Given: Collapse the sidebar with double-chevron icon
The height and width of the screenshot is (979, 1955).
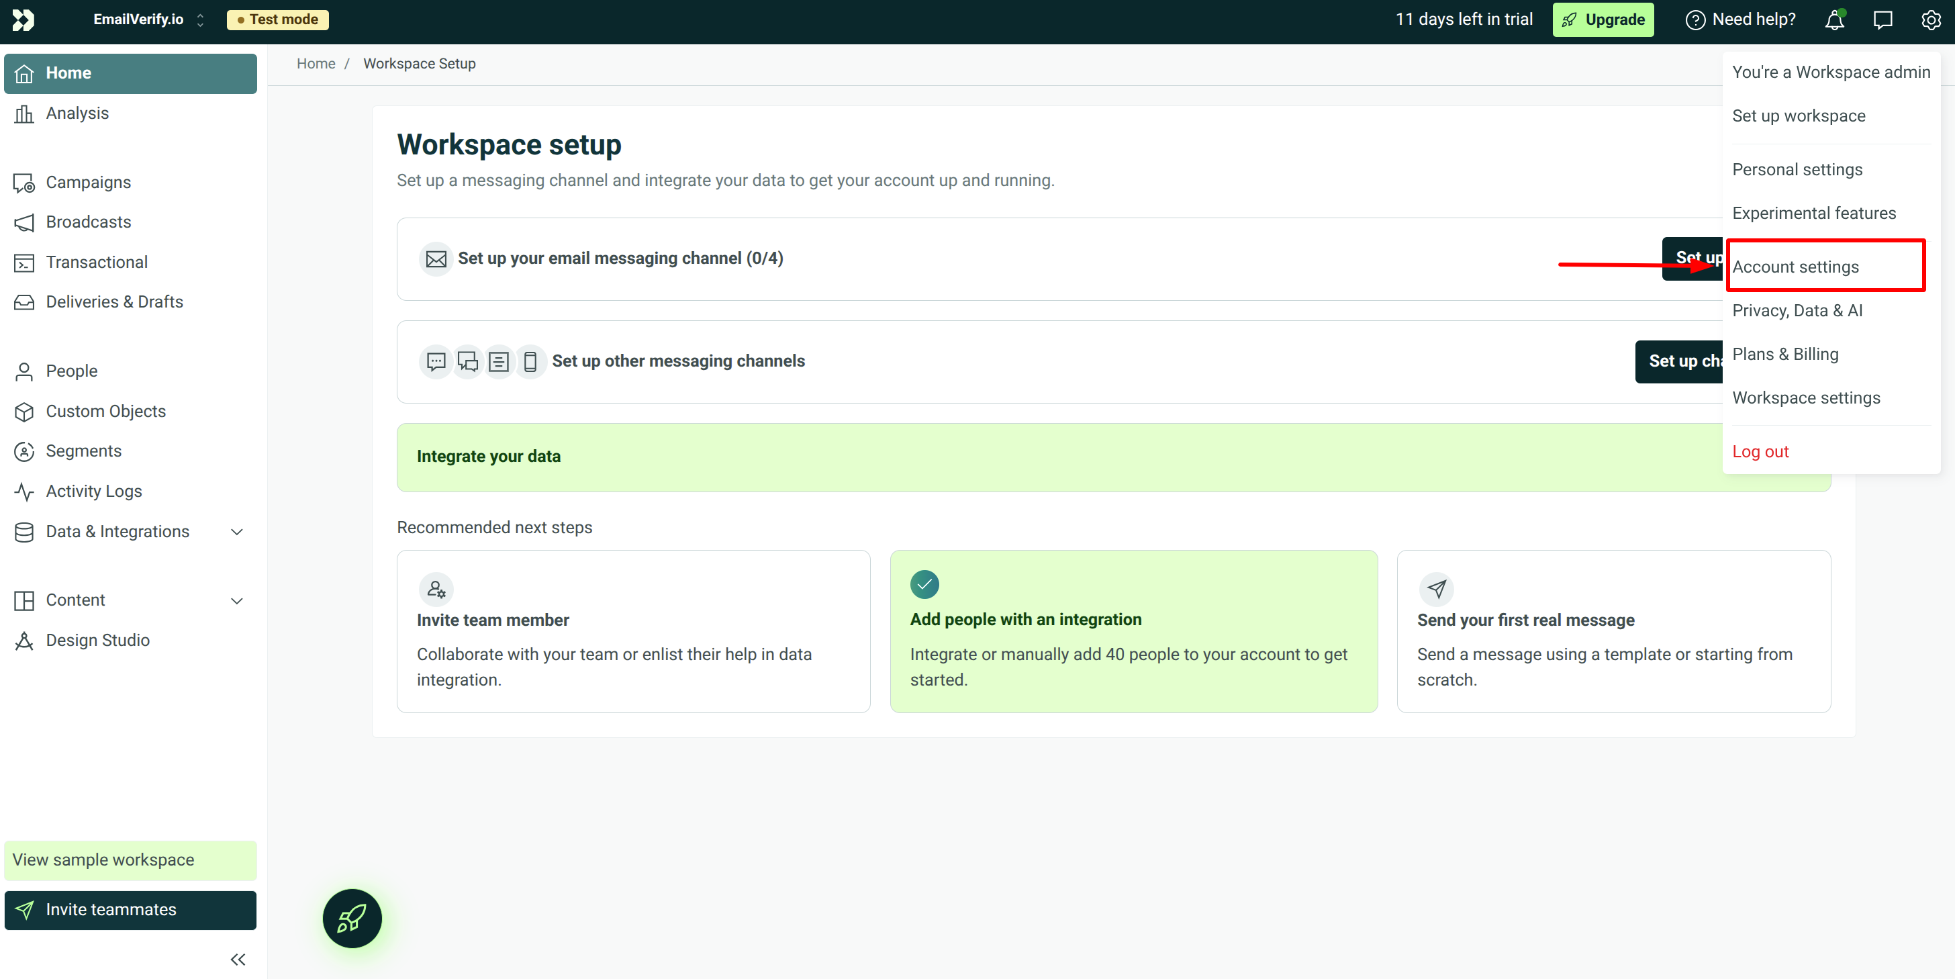Looking at the screenshot, I should click(238, 960).
